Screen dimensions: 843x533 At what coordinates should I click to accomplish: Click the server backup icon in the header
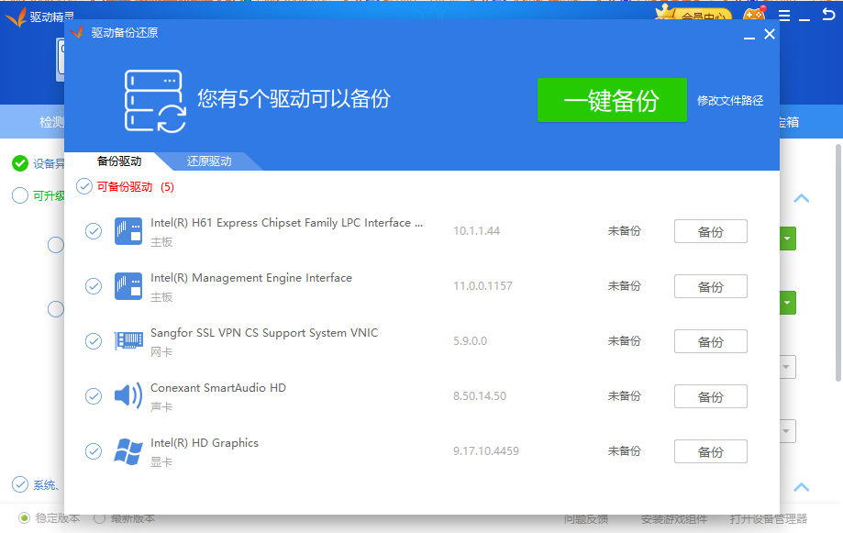(154, 101)
